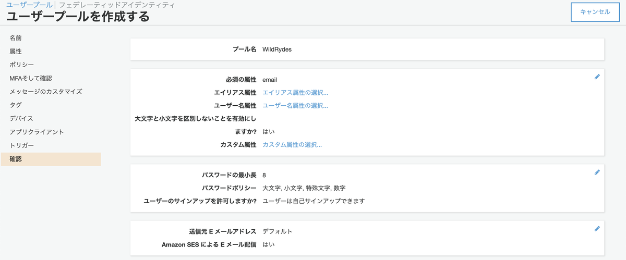Go to メッセージのカスタマイズ step in sidebar
This screenshot has width=626, height=260.
click(x=46, y=92)
